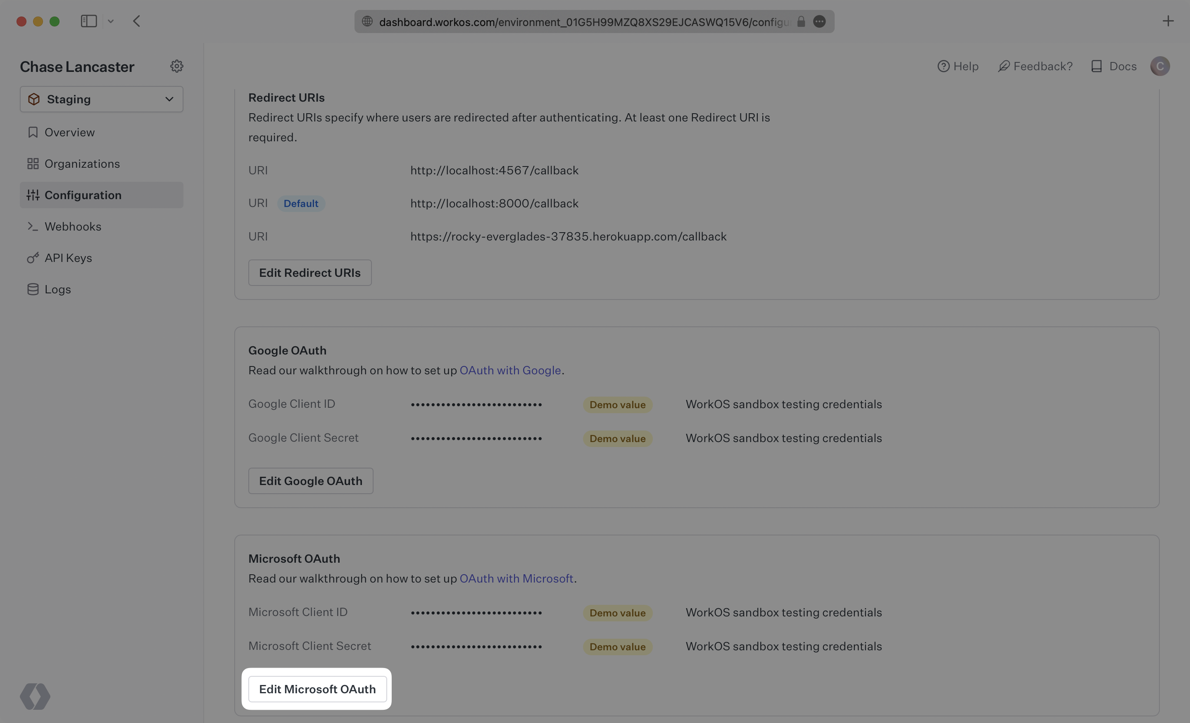The image size is (1190, 723).
Task: Click the Organizations grid icon in sidebar
Action: 33,163
